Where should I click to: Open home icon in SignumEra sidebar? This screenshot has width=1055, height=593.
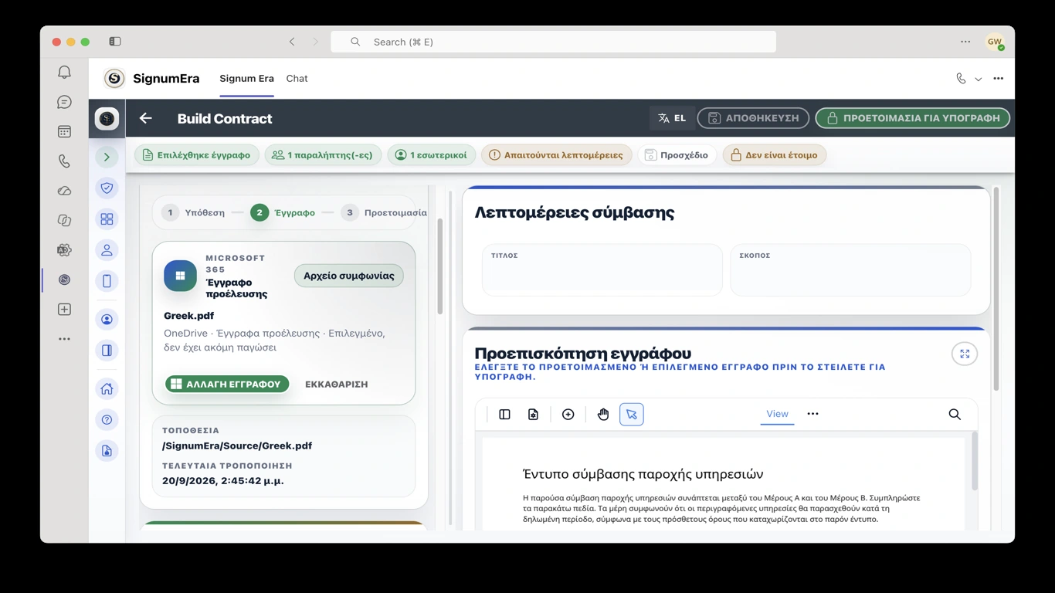[107, 389]
